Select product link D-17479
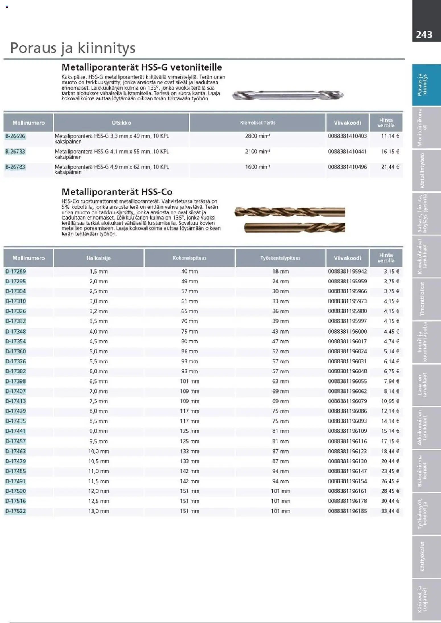The image size is (441, 623). [x=15, y=461]
